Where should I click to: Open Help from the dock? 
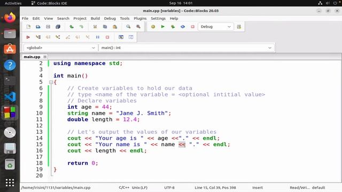tap(10, 65)
